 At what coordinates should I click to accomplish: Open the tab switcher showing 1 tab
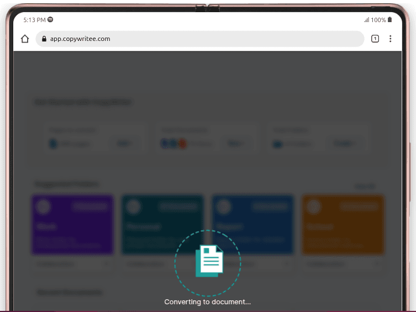[375, 39]
